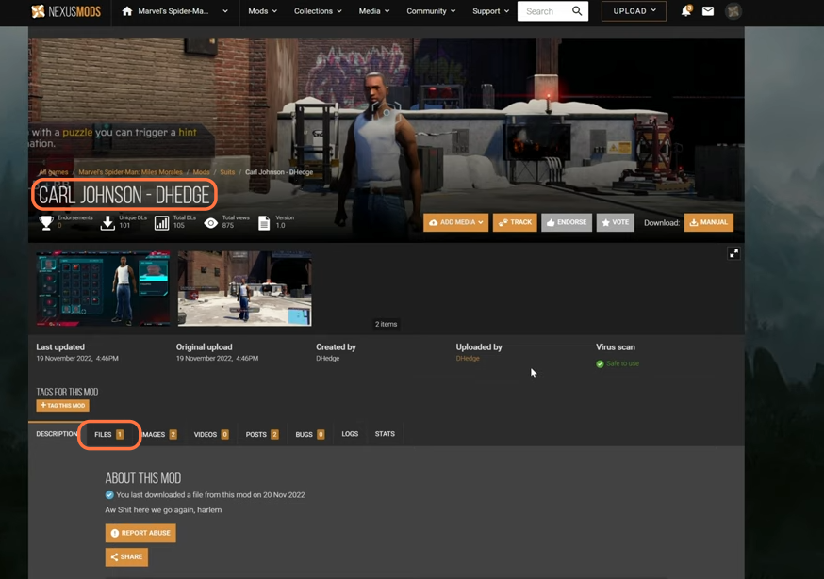Click the Total DLs bar chart icon
Screen dimensions: 824x579
pyautogui.click(x=162, y=222)
